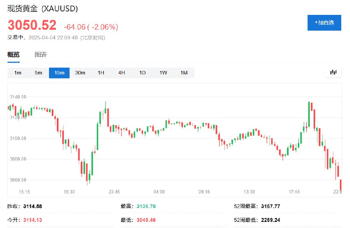Click the current price 3050.52
This screenshot has width=350, height=228.
(x=32, y=25)
